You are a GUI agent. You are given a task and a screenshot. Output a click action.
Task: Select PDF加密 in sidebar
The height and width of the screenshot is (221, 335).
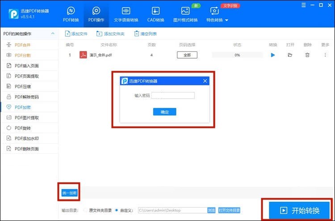(x=29, y=107)
